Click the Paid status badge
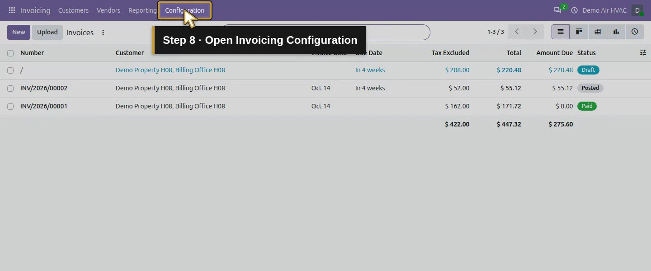 coord(587,106)
